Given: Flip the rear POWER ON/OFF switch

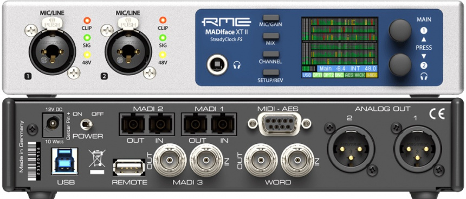Looking at the screenshot, I should (87, 124).
